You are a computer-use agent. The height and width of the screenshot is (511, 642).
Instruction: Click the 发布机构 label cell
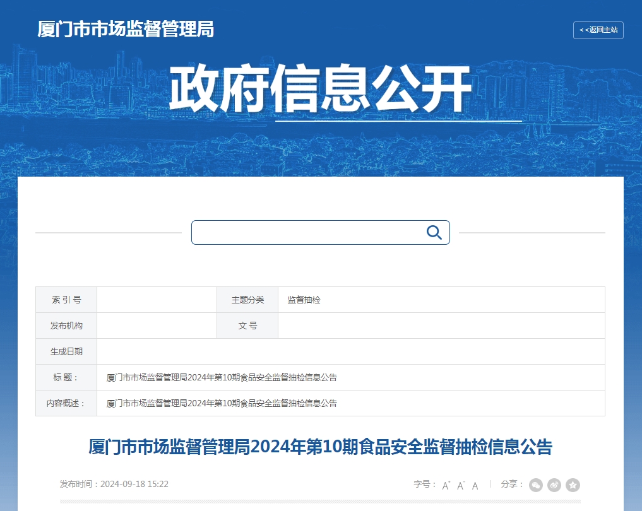tap(66, 326)
